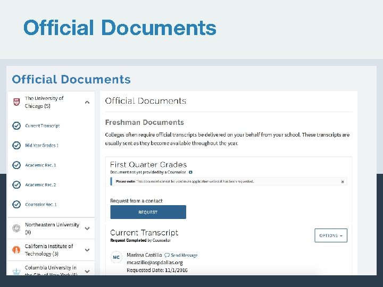Click the check circle beside Counselor Rec. 1

[16, 204]
